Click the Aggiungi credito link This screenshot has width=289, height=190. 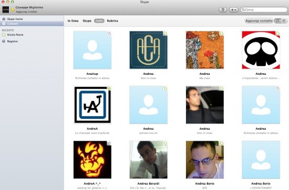tap(26, 12)
